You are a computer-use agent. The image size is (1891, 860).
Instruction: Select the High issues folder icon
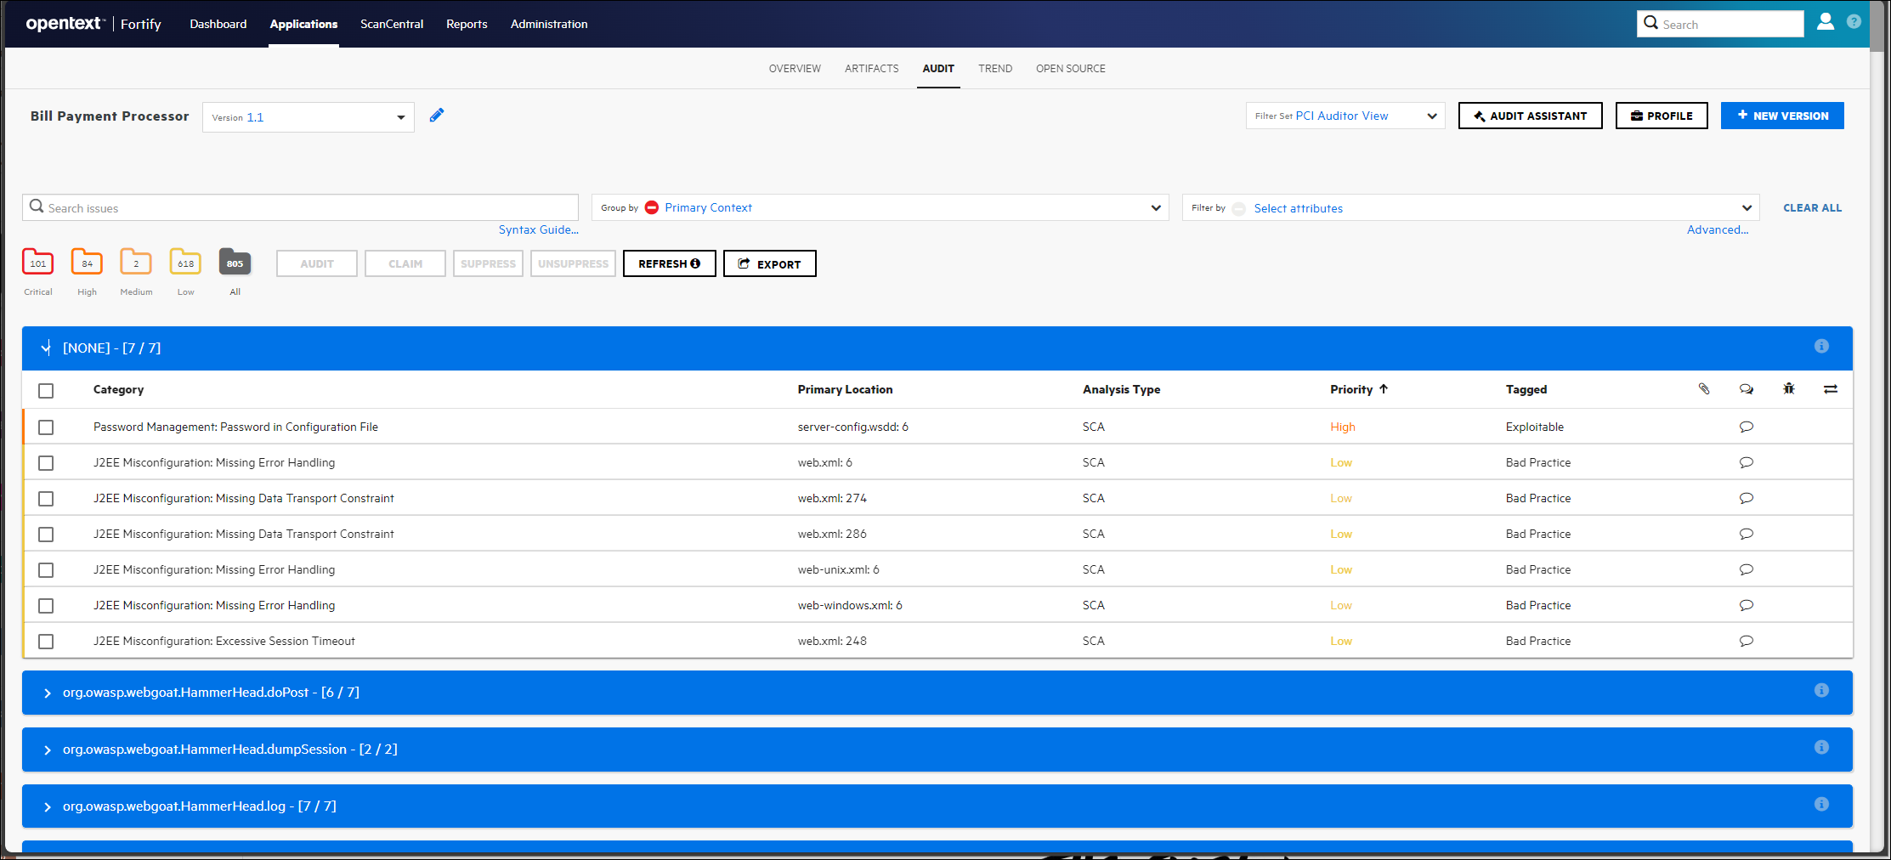tap(87, 263)
